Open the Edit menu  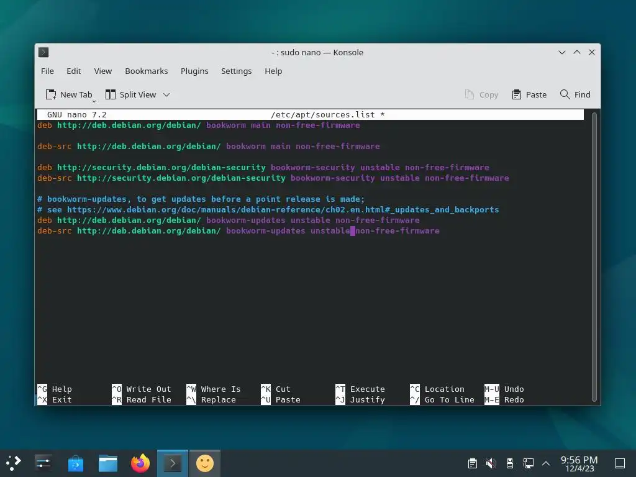[x=73, y=71]
